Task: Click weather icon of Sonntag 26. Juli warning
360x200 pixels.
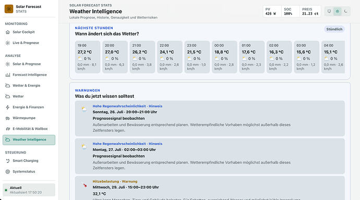Action: [84, 109]
